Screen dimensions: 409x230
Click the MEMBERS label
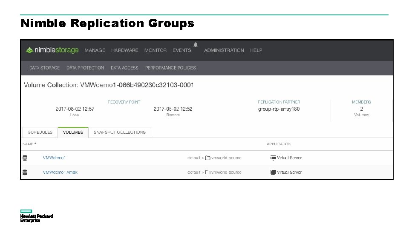click(x=362, y=102)
